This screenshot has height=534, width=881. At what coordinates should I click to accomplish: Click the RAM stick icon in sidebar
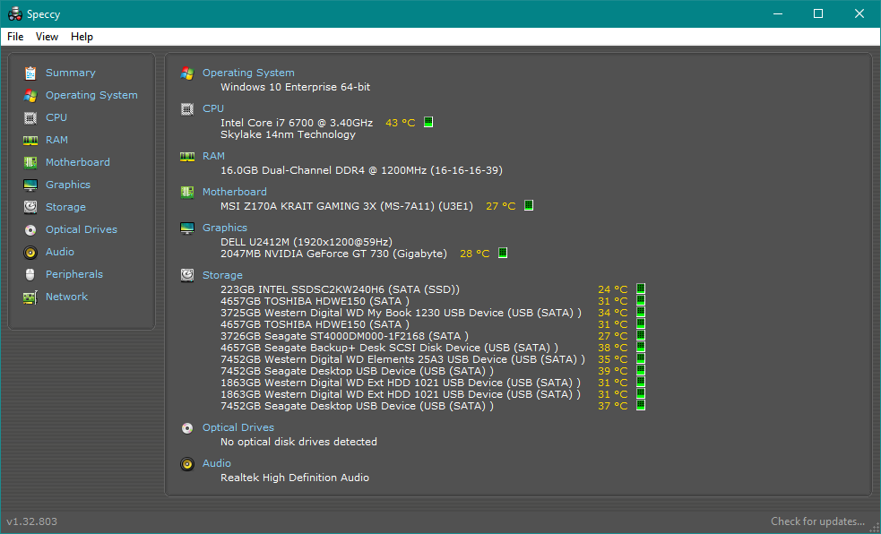coord(30,141)
